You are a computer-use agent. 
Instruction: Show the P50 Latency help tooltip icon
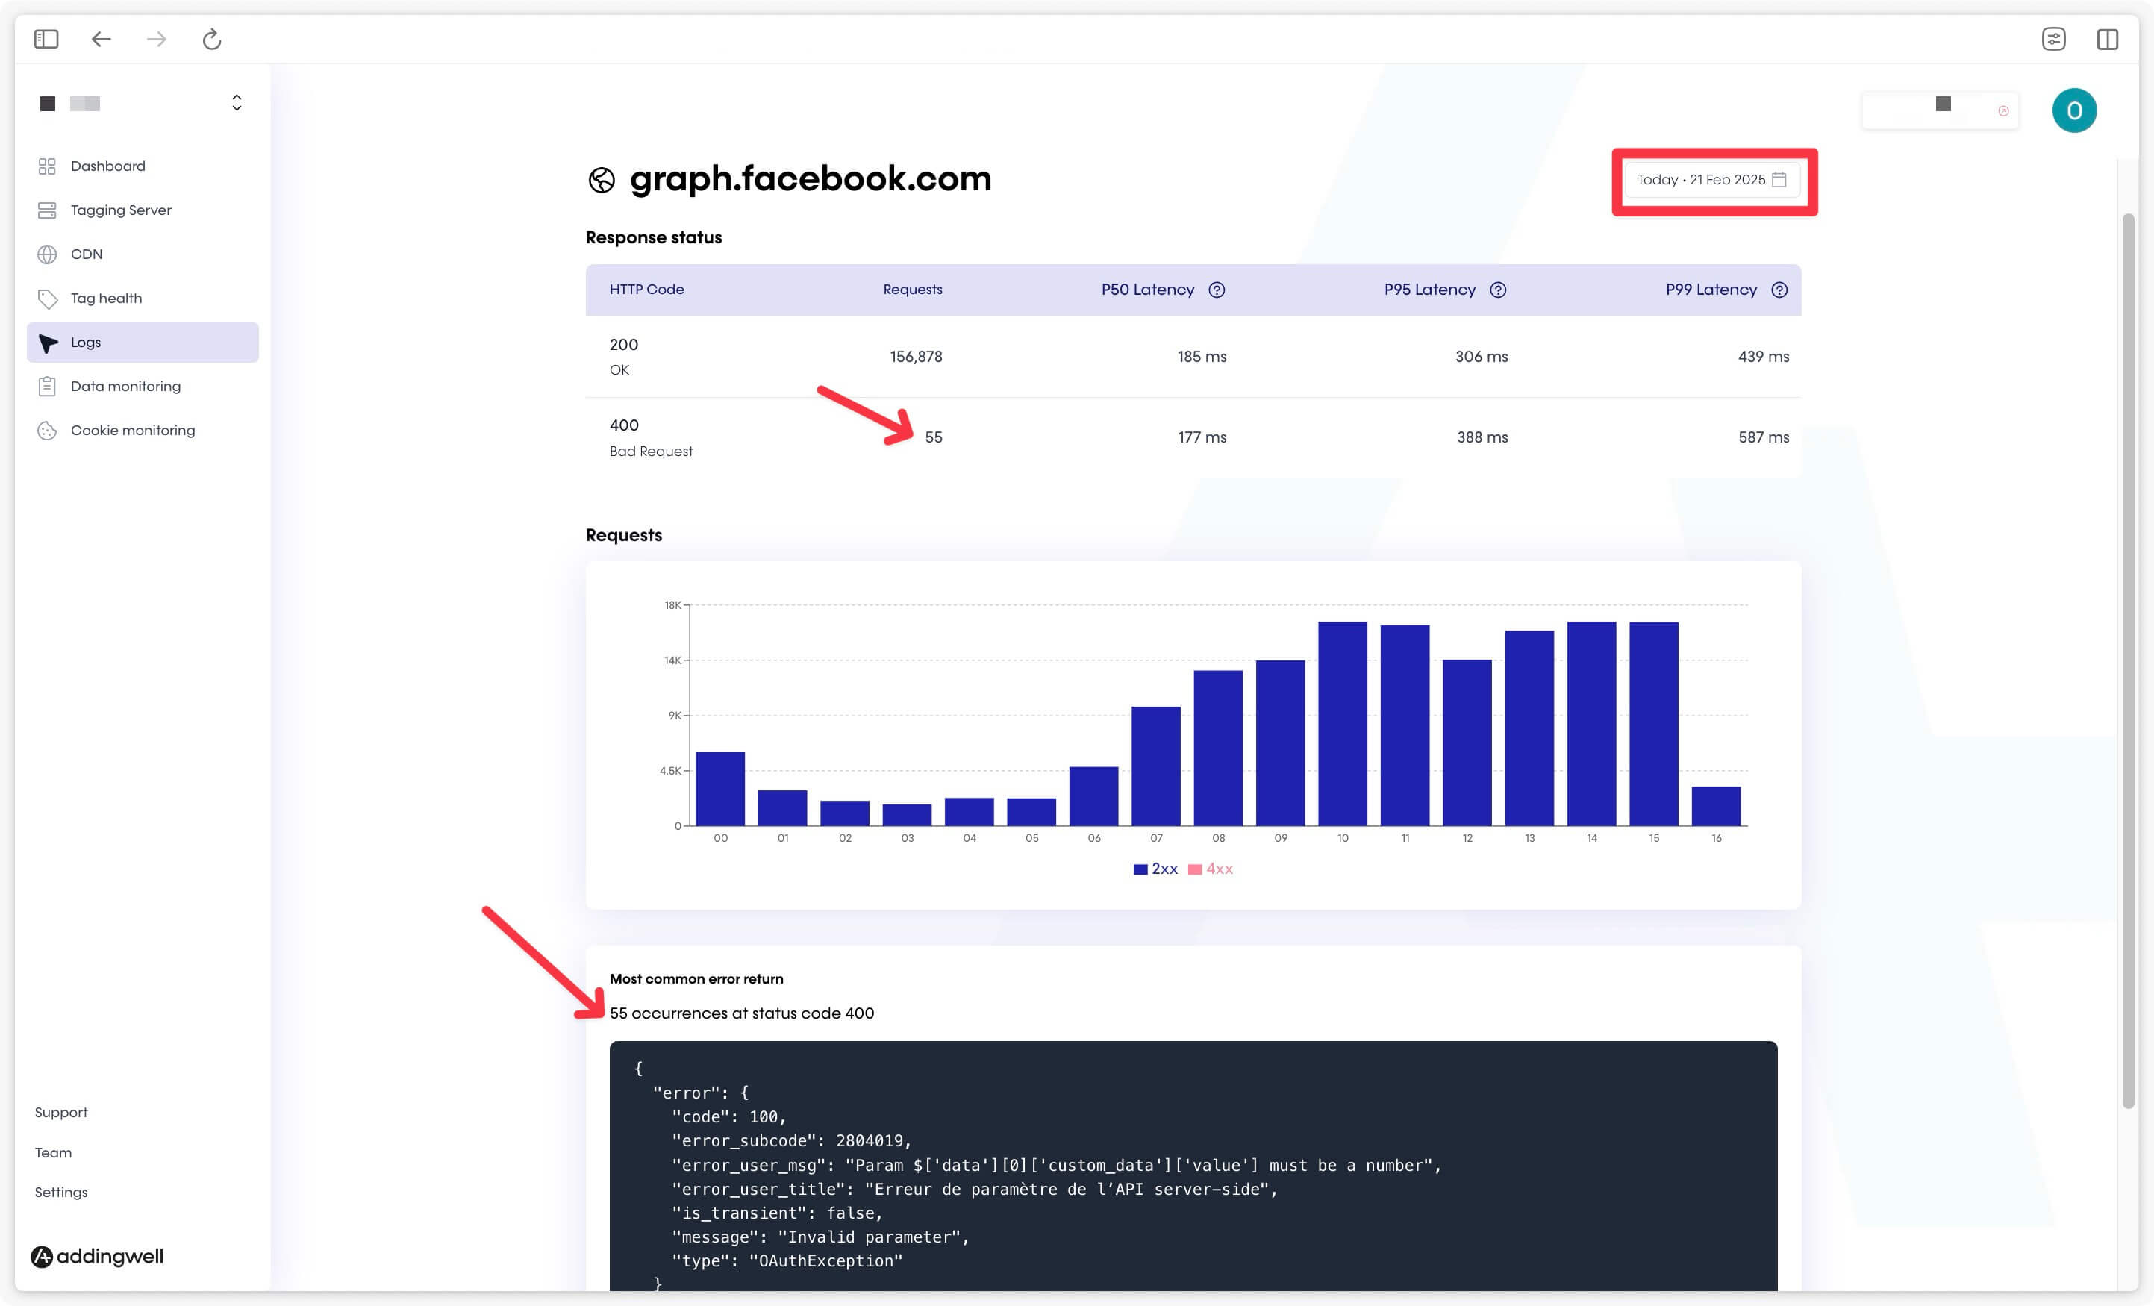[1217, 290]
